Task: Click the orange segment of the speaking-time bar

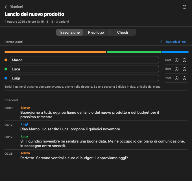Action: pyautogui.click(x=55, y=52)
